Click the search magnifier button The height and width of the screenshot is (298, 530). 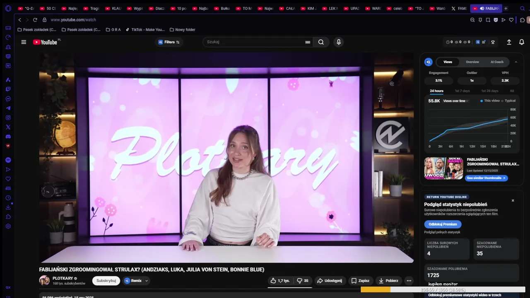coord(321,42)
